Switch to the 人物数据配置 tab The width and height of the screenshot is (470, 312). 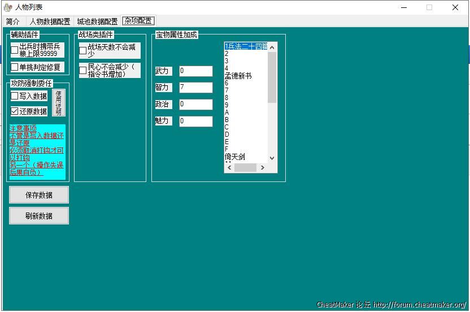(x=50, y=21)
